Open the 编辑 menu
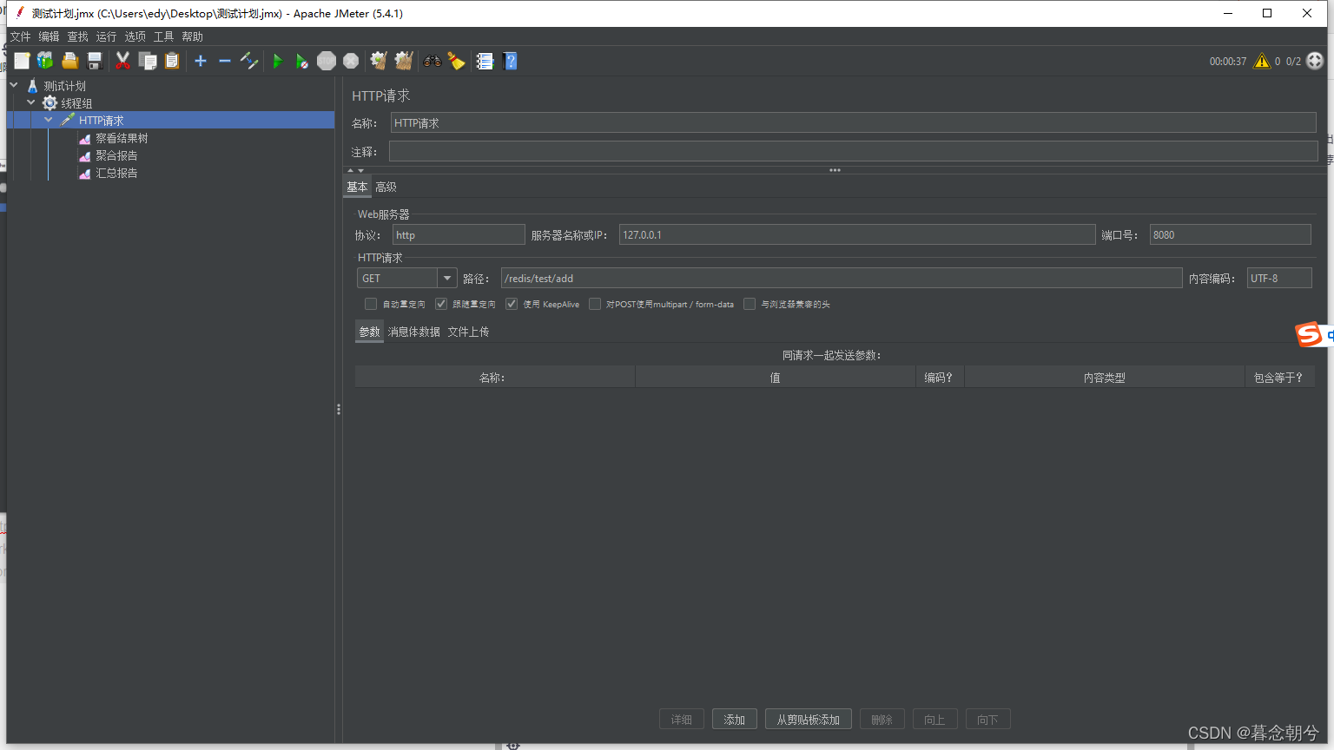 [x=49, y=36]
